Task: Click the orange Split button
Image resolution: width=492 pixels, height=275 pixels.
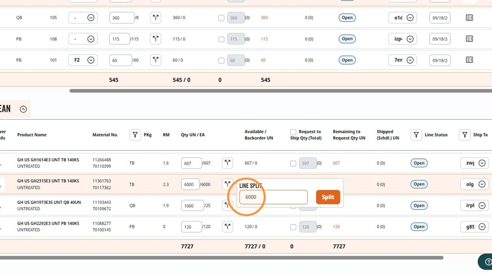Action: tap(328, 197)
